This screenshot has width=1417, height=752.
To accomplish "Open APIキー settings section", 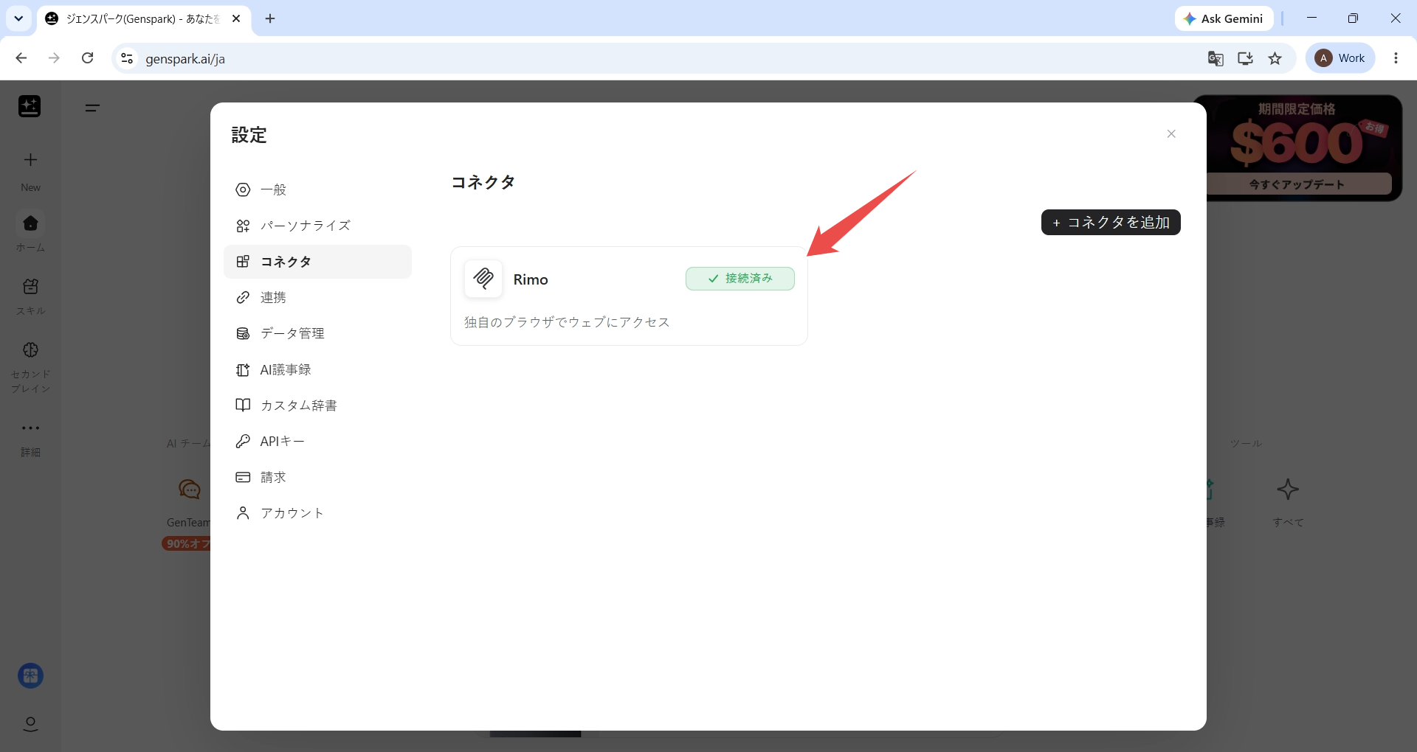I will 317,441.
